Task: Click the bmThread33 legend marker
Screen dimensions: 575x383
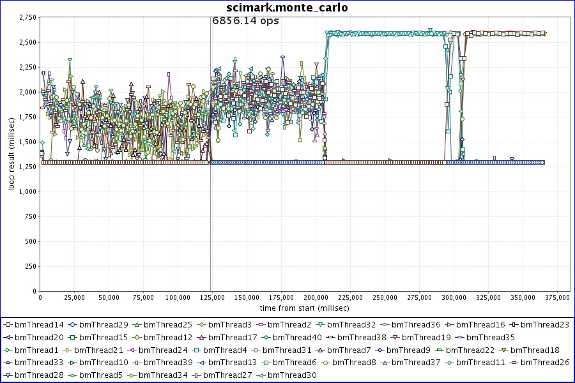Action: [x=8, y=363]
